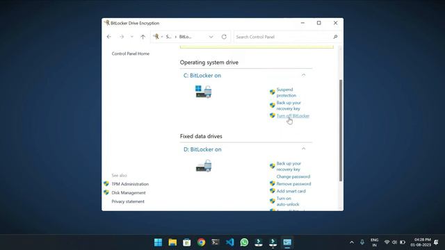This screenshot has height=250, width=445.
Task: Click the Back navigation arrow
Action: click(x=109, y=37)
